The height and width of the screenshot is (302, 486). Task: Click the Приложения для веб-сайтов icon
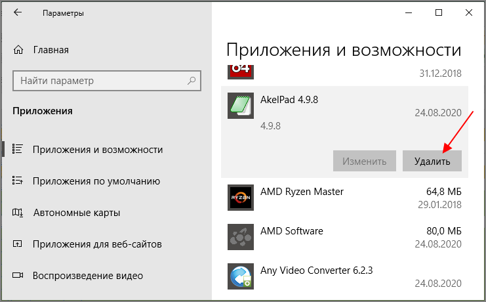pos(17,244)
